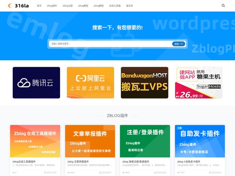The width and height of the screenshot is (235, 176).
Task: Click the 搜索一下，有您想要的! banner headline
Action: coord(117,27)
